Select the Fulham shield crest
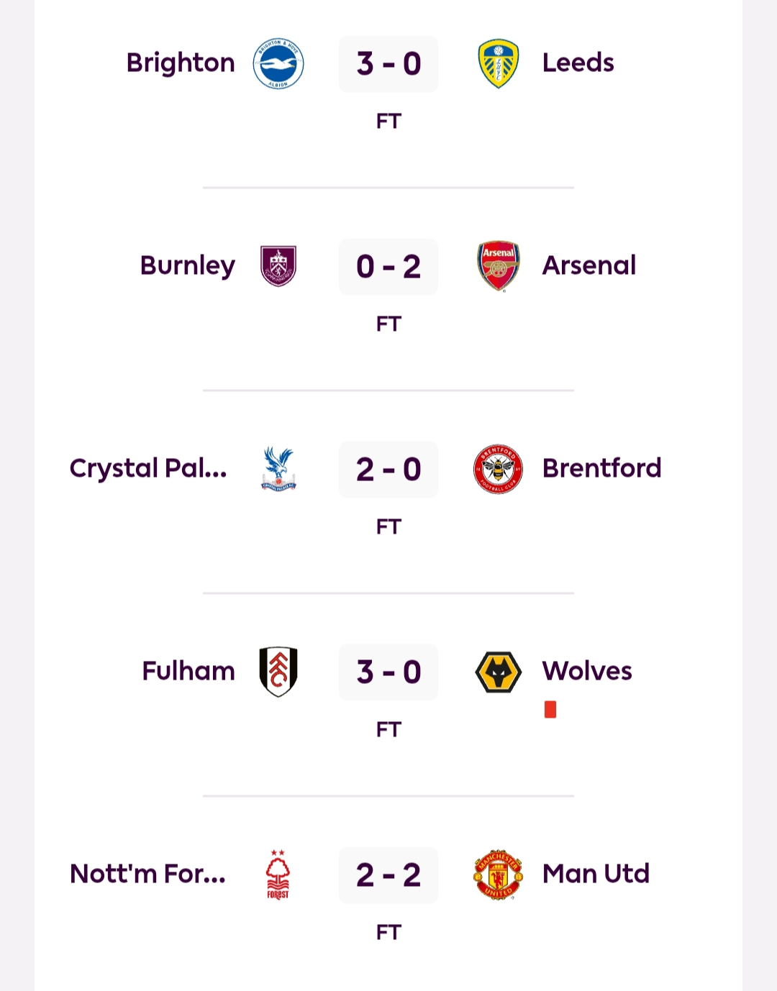Image resolution: width=777 pixels, height=991 pixels. coord(278,672)
